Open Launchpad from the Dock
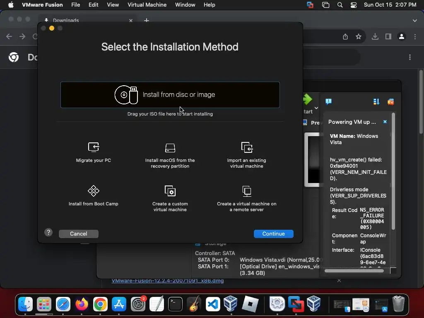This screenshot has height=318, width=424. [x=44, y=304]
